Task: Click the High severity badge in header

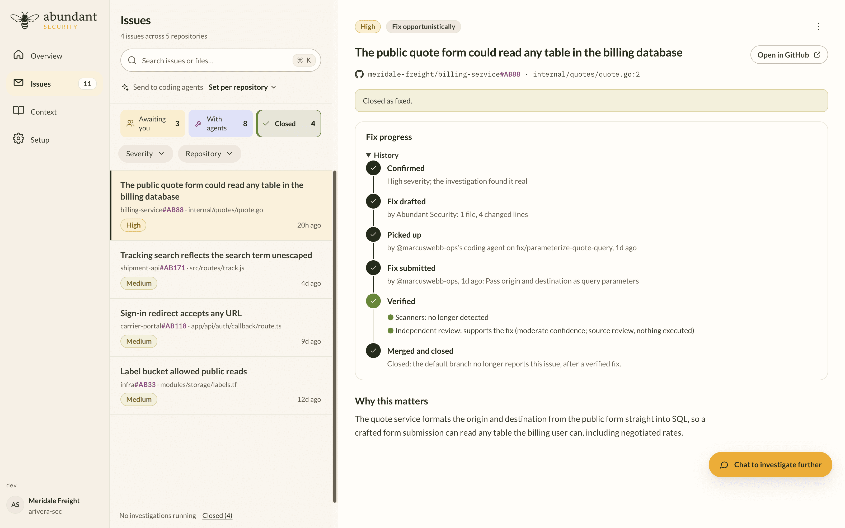Action: tap(368, 27)
